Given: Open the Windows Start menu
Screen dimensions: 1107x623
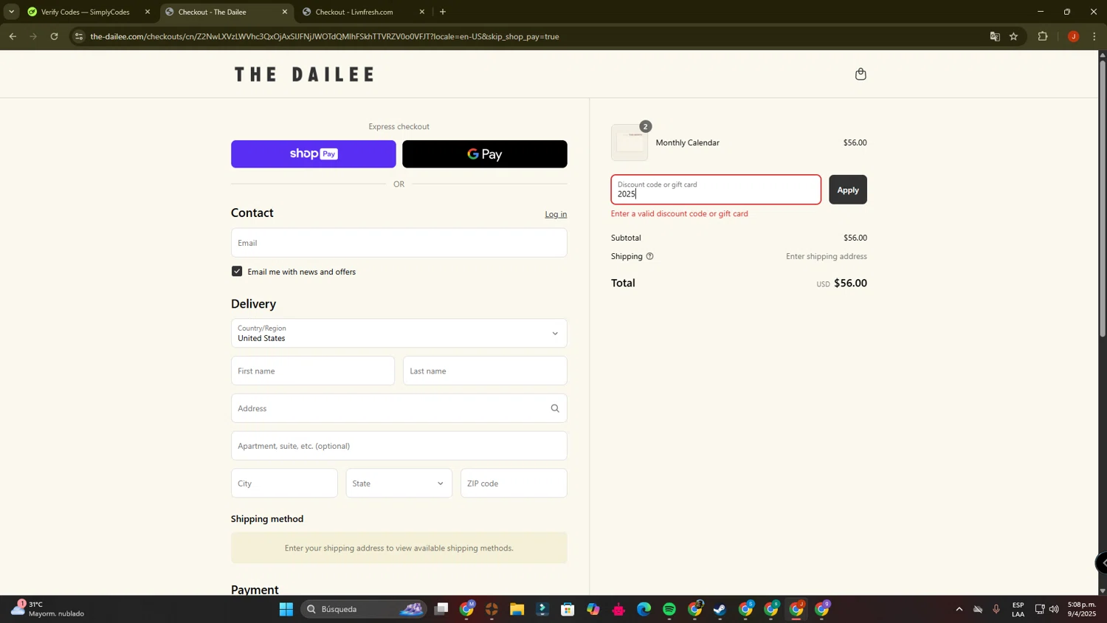Looking at the screenshot, I should click(286, 609).
